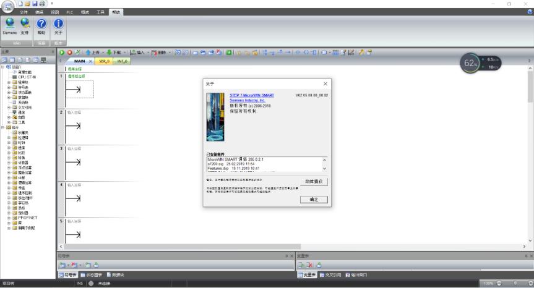This screenshot has height=288, width=534.
Task: Open the 插入 insert dropdown arrow
Action: [x=148, y=53]
